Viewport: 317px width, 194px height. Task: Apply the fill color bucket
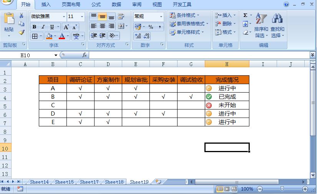pyautogui.click(x=49, y=36)
